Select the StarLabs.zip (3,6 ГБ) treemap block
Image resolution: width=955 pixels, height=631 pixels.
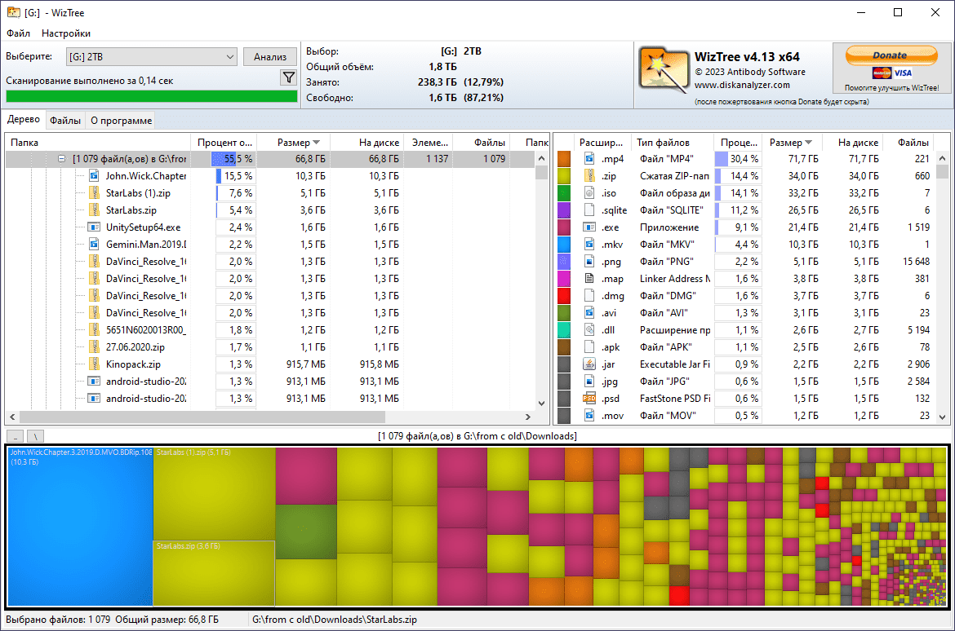(214, 573)
